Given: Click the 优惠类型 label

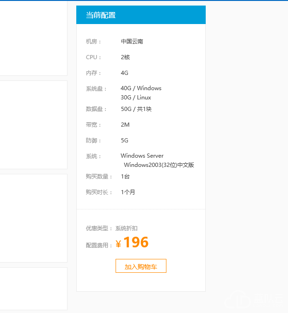Looking at the screenshot, I should pyautogui.click(x=99, y=228).
